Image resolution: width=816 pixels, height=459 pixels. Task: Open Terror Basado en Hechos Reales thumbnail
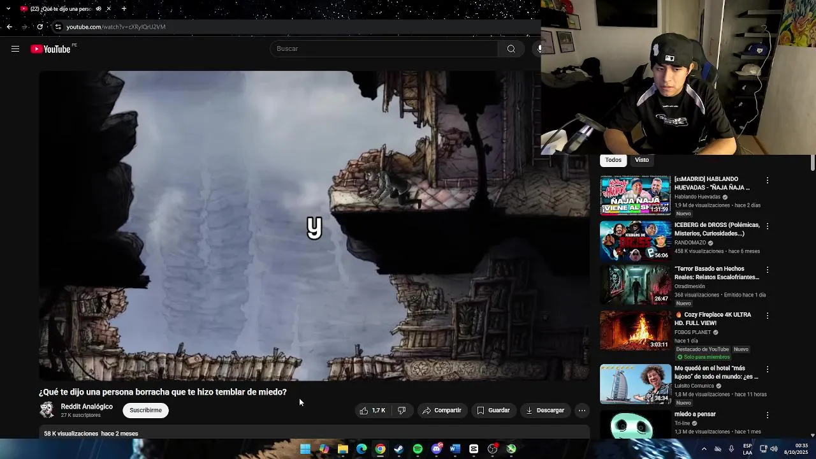point(636,285)
